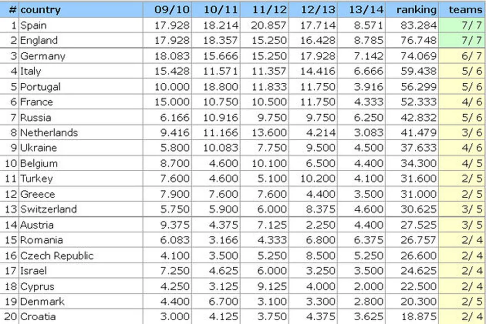Click the Croatia country name
This screenshot has width=486, height=324.
[x=38, y=317]
